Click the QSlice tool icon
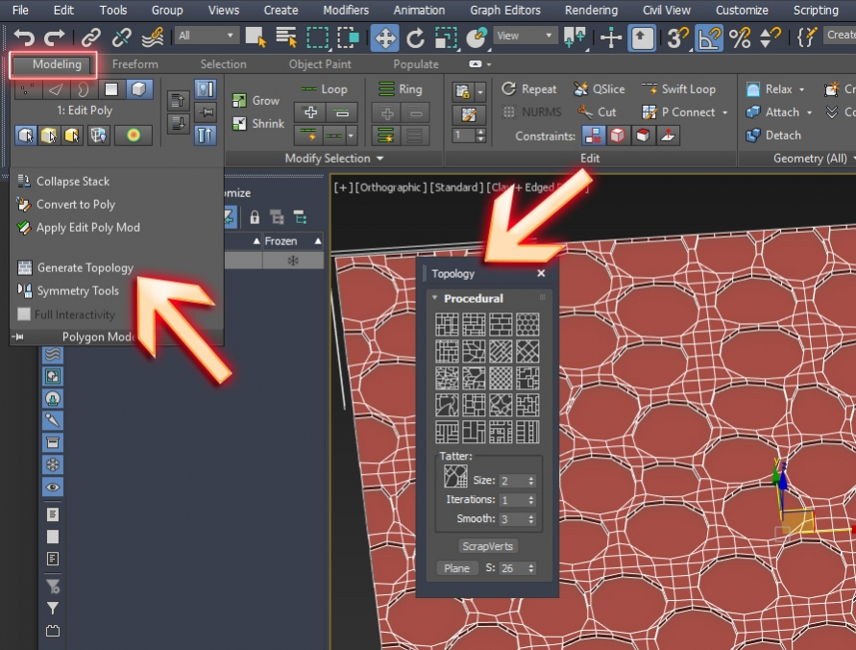The width and height of the screenshot is (856, 650). point(581,88)
